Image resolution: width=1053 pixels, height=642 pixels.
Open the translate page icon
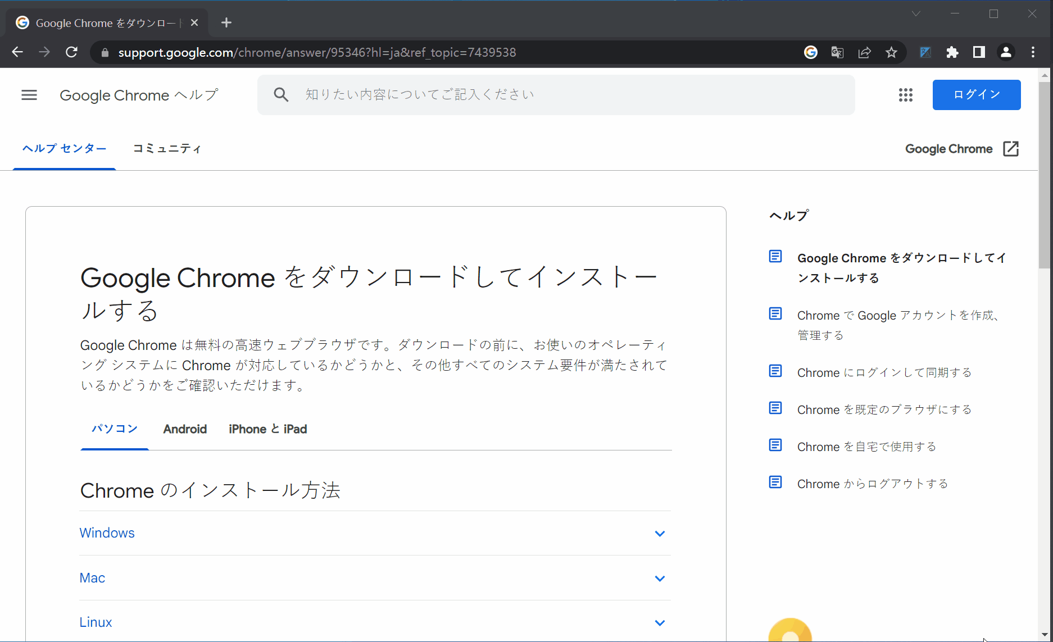(837, 52)
